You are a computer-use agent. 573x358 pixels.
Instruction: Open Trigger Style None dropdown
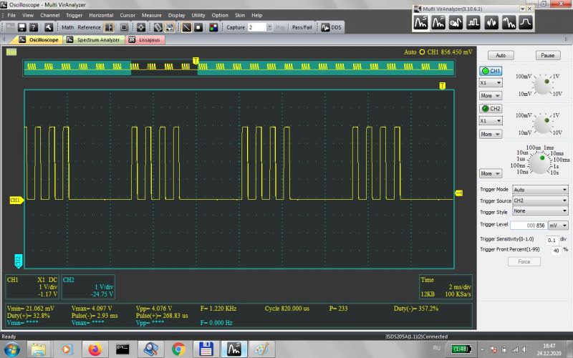[540, 211]
